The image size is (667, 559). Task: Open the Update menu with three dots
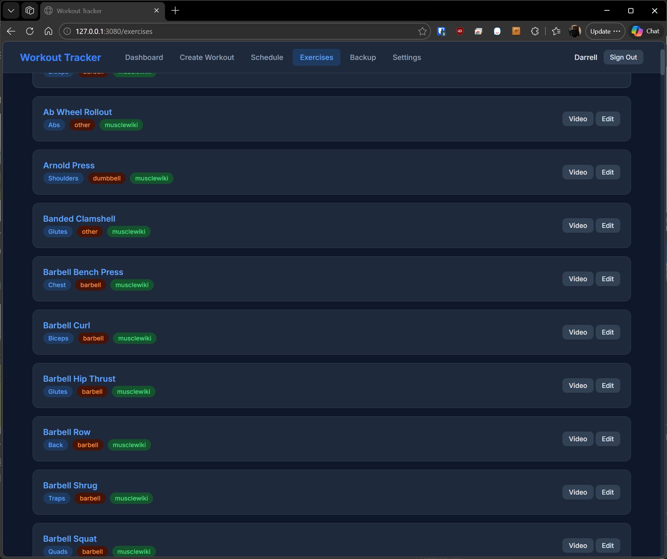[605, 31]
